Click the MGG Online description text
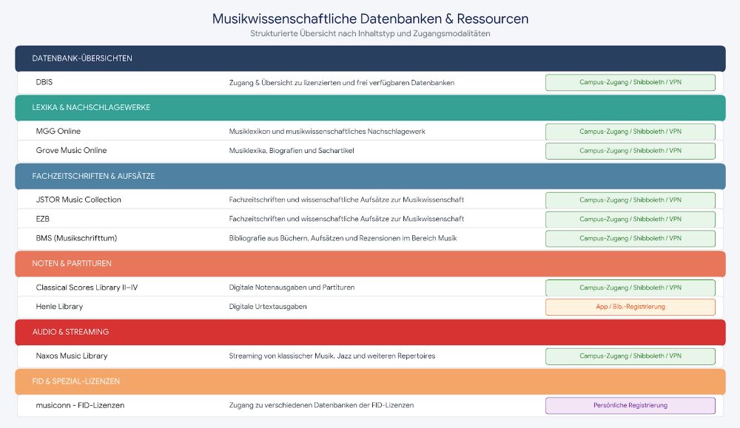This screenshot has width=740, height=428. (x=327, y=132)
